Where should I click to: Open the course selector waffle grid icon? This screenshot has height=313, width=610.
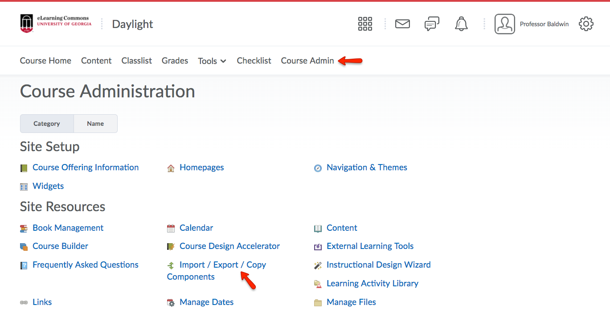[365, 24]
